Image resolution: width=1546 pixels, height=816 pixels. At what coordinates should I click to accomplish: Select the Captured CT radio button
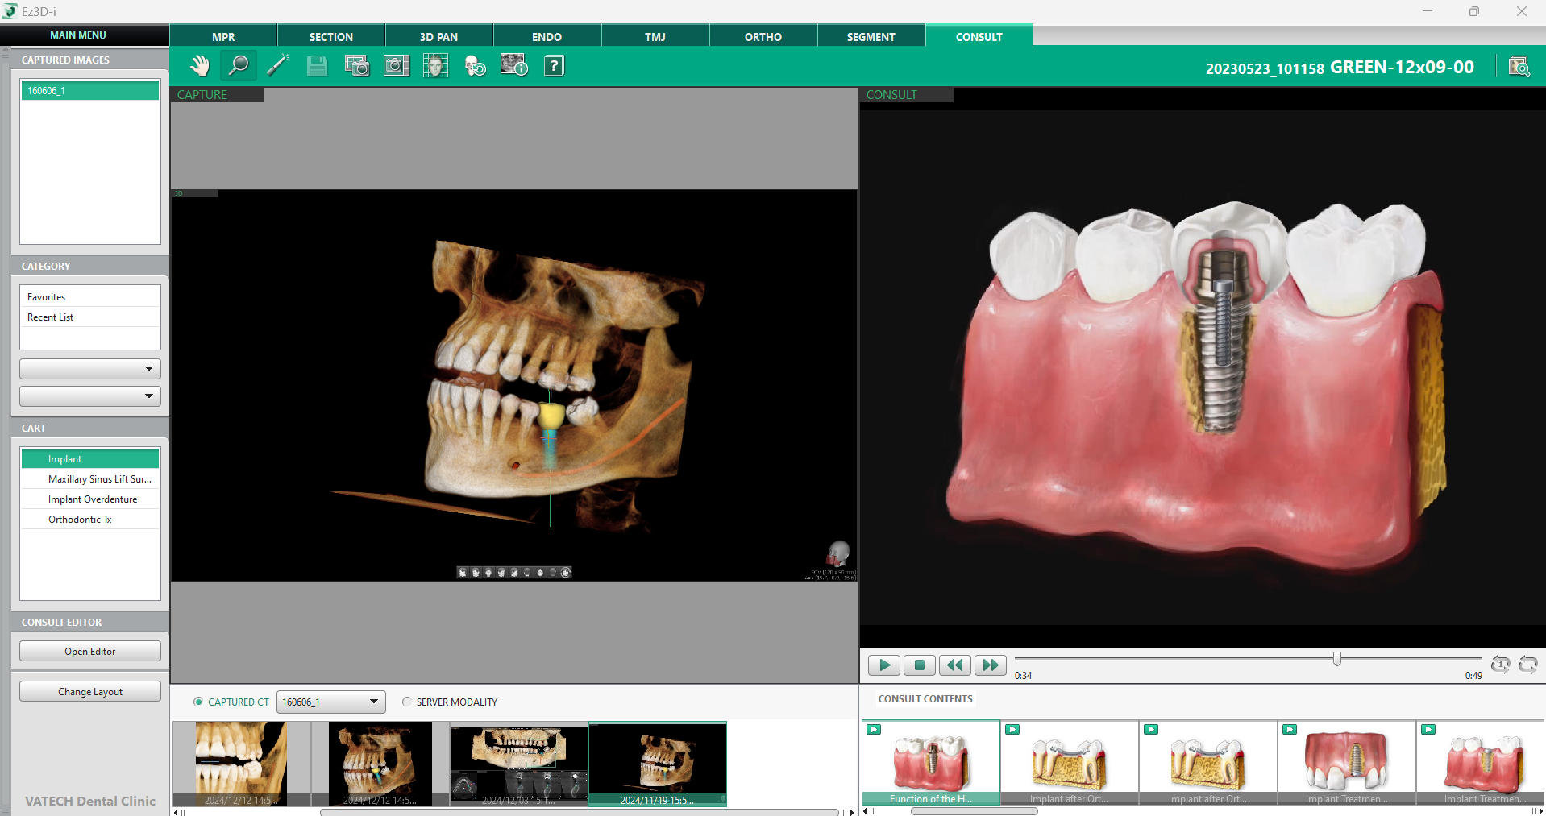198,702
